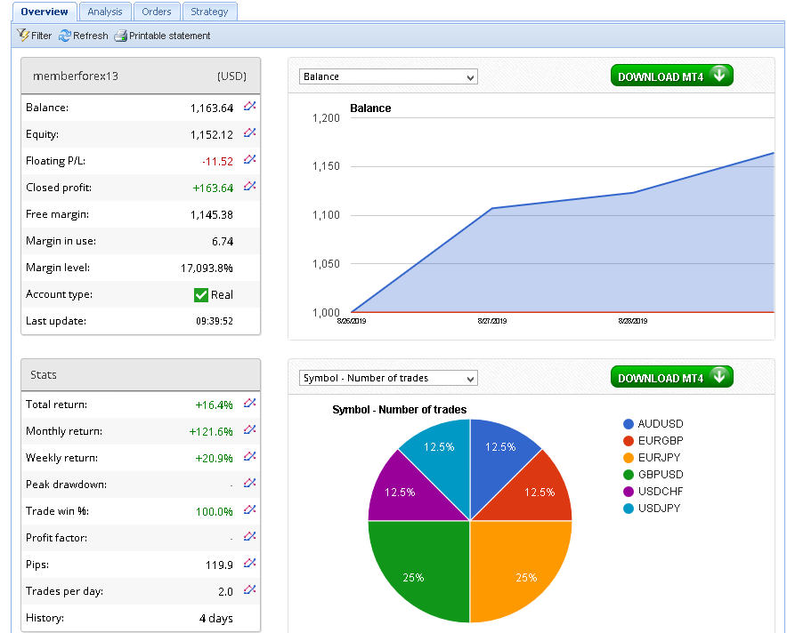This screenshot has width=787, height=633.
Task: Open the Total return chart icon
Action: (x=250, y=404)
